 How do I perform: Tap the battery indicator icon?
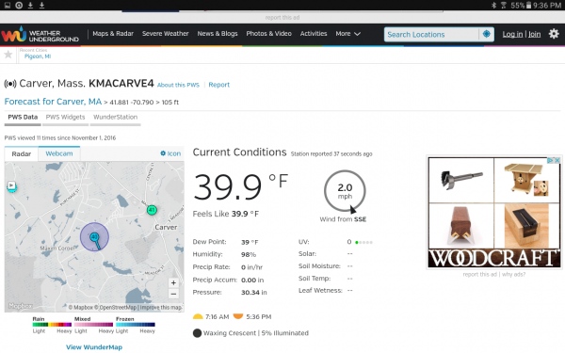528,5
